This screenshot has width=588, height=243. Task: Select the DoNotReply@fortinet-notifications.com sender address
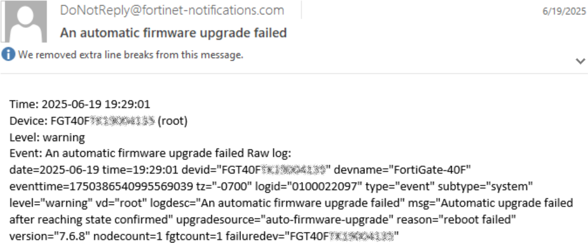pos(172,10)
